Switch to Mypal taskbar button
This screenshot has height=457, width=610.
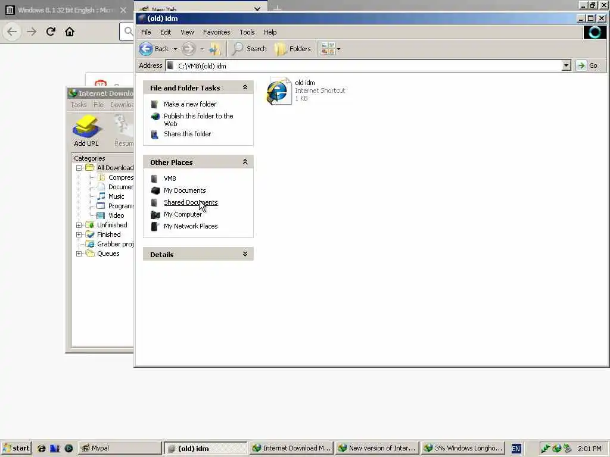(x=120, y=448)
